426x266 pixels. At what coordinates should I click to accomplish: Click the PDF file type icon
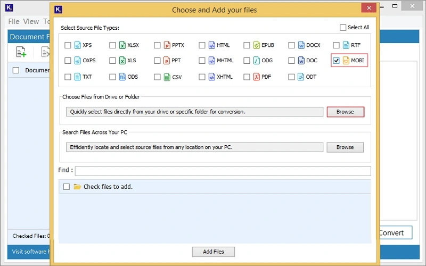click(257, 77)
